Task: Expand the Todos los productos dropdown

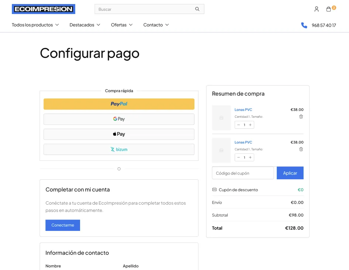Action: (x=35, y=25)
